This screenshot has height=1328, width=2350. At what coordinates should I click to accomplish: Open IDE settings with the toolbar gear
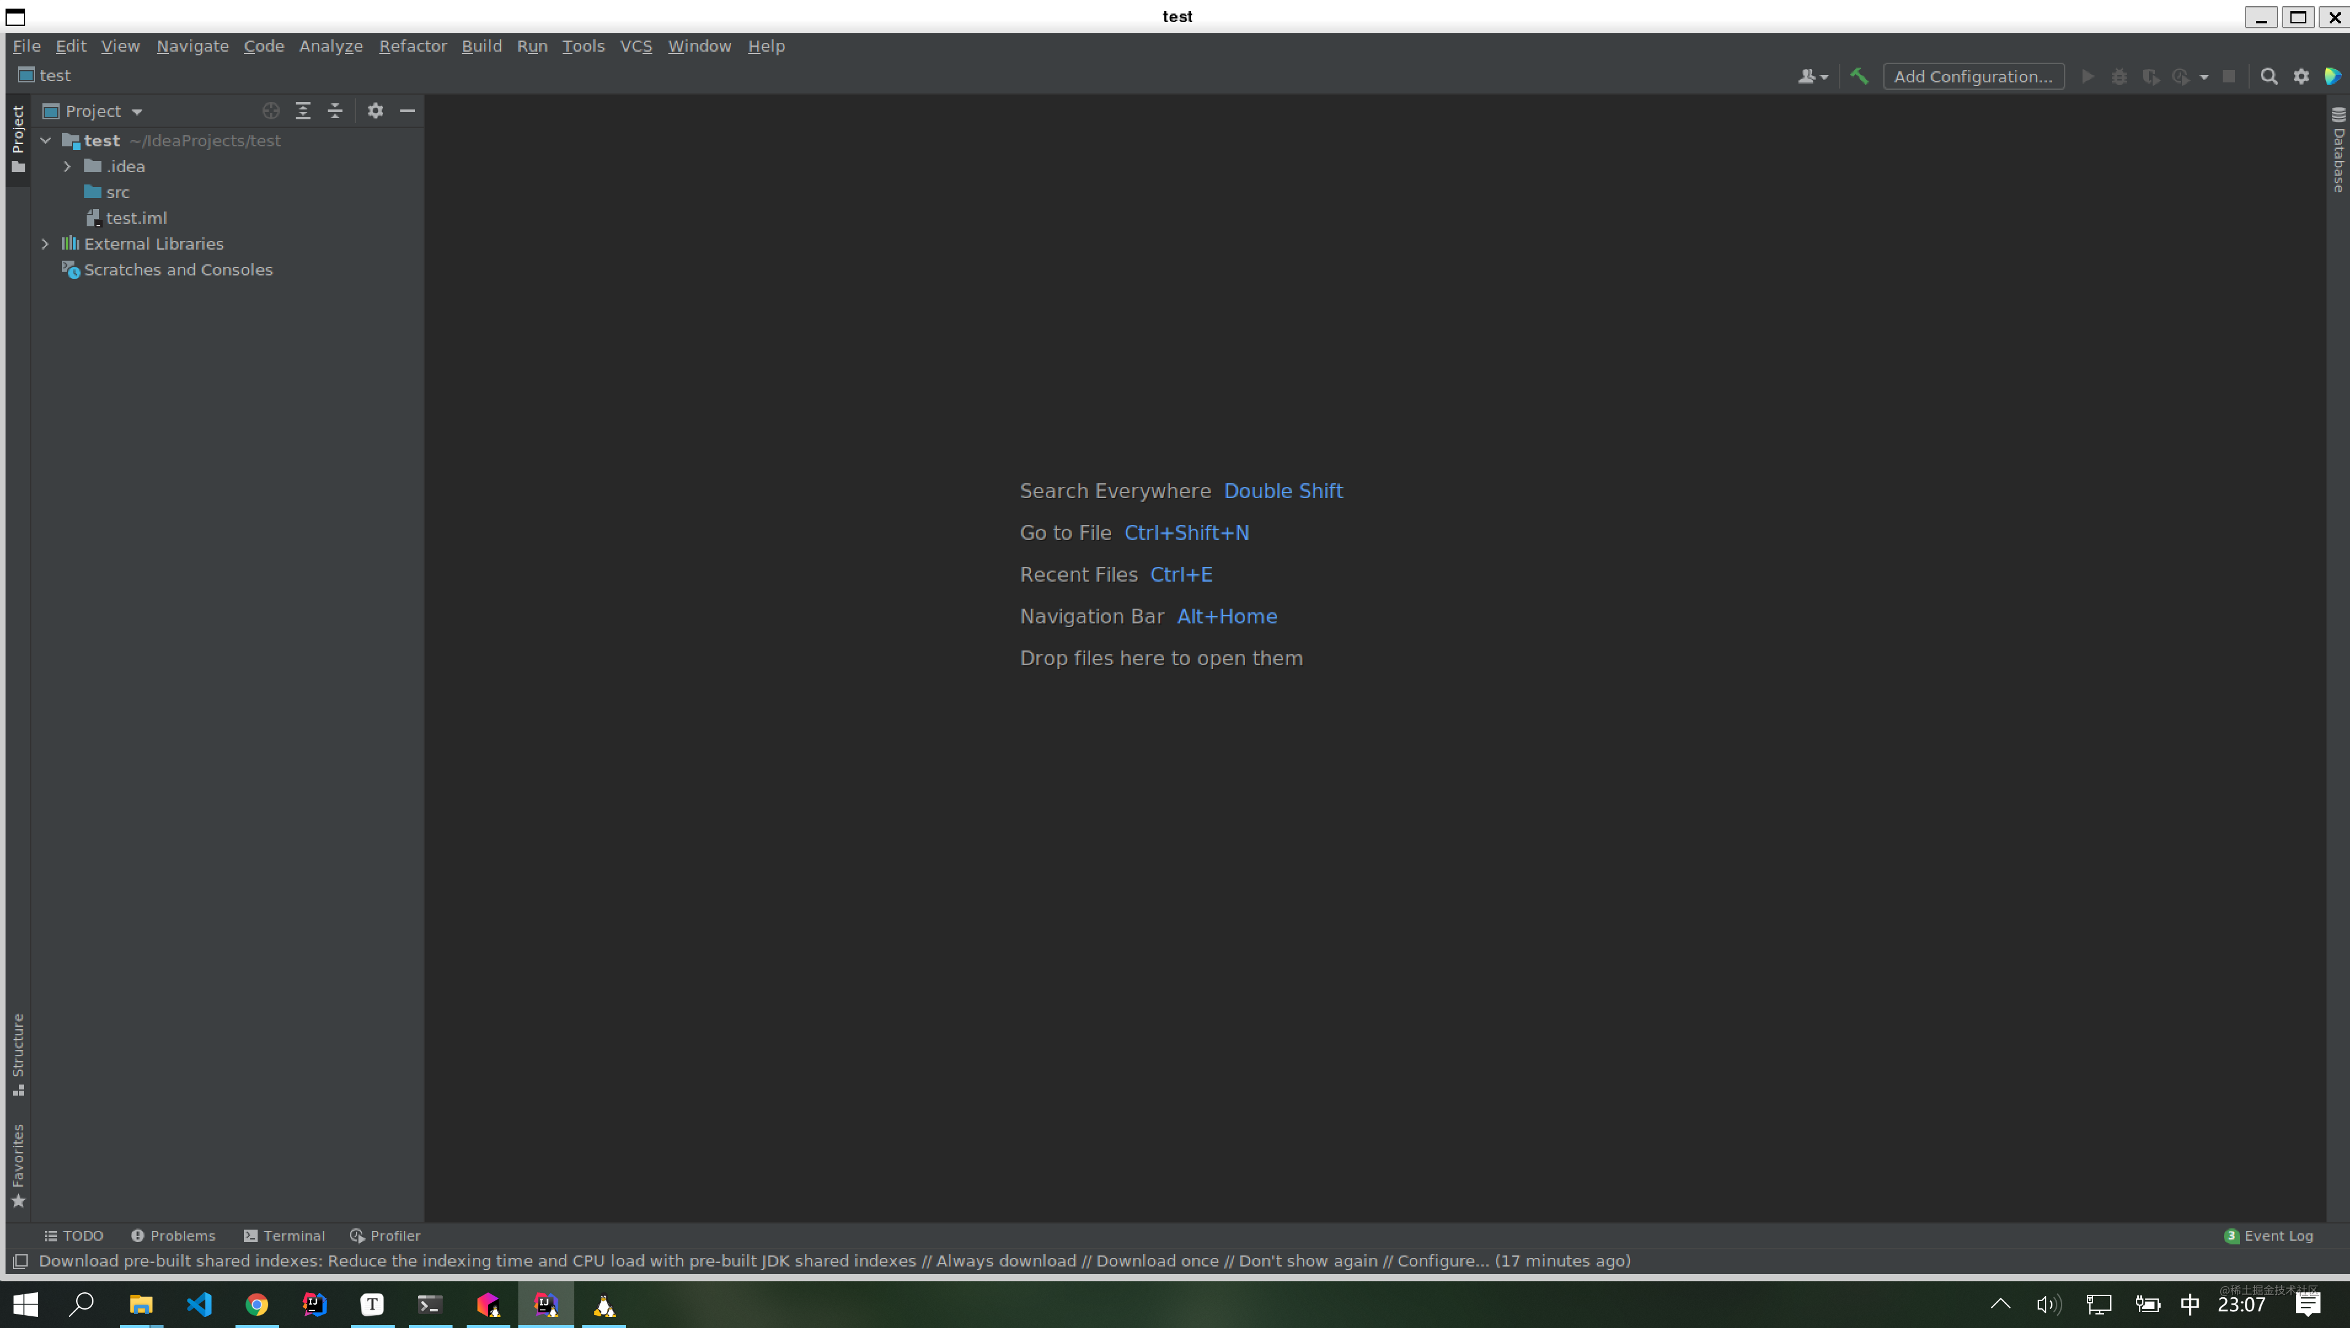click(x=2301, y=77)
